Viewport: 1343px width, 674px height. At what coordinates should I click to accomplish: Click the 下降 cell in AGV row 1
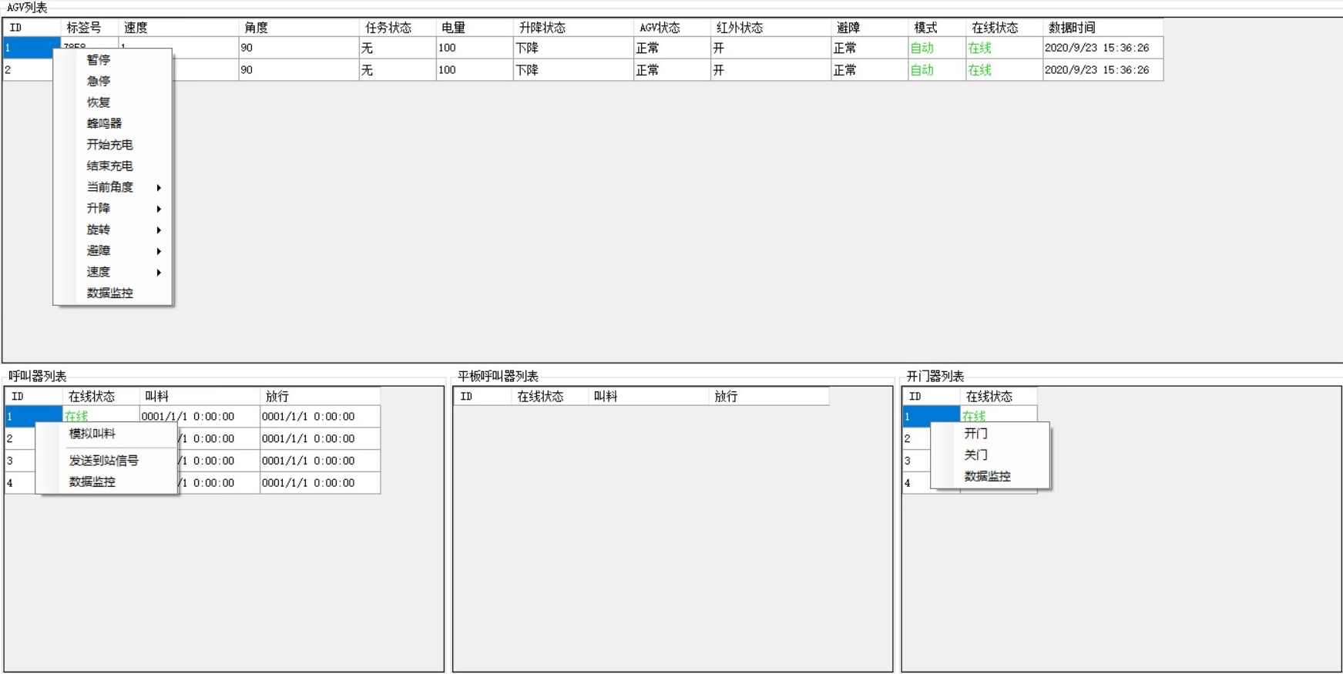point(573,48)
